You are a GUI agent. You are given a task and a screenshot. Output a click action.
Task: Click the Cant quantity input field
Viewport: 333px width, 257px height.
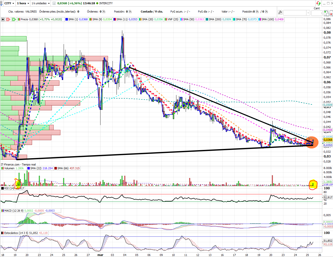(316, 13)
